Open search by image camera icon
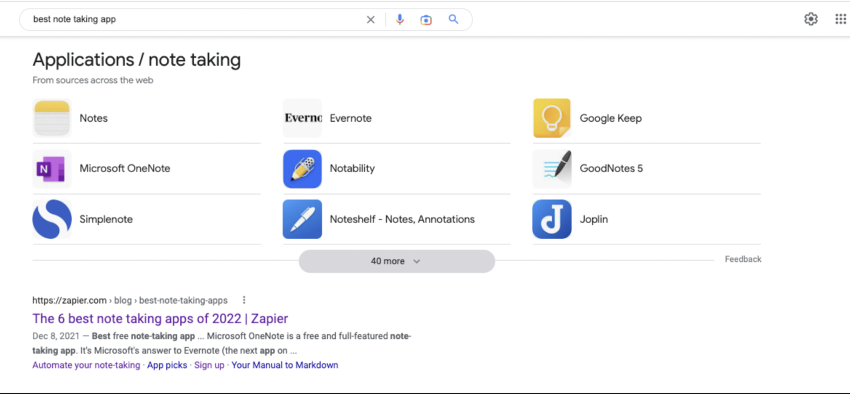This screenshot has height=394, width=850. pos(426,19)
